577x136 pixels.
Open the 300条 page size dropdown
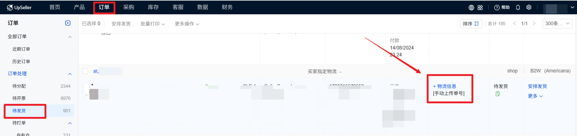coord(557,24)
